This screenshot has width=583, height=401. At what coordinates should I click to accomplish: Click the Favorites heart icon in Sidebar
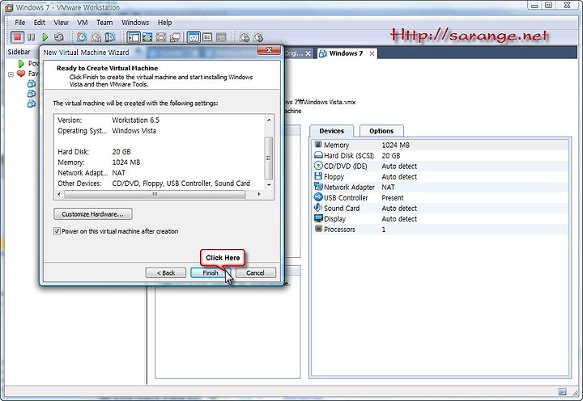tap(21, 74)
